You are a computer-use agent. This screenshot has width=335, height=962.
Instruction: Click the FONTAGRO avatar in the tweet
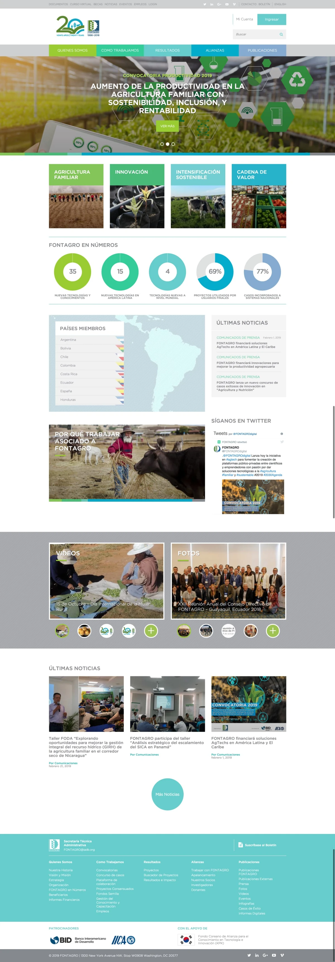click(217, 449)
